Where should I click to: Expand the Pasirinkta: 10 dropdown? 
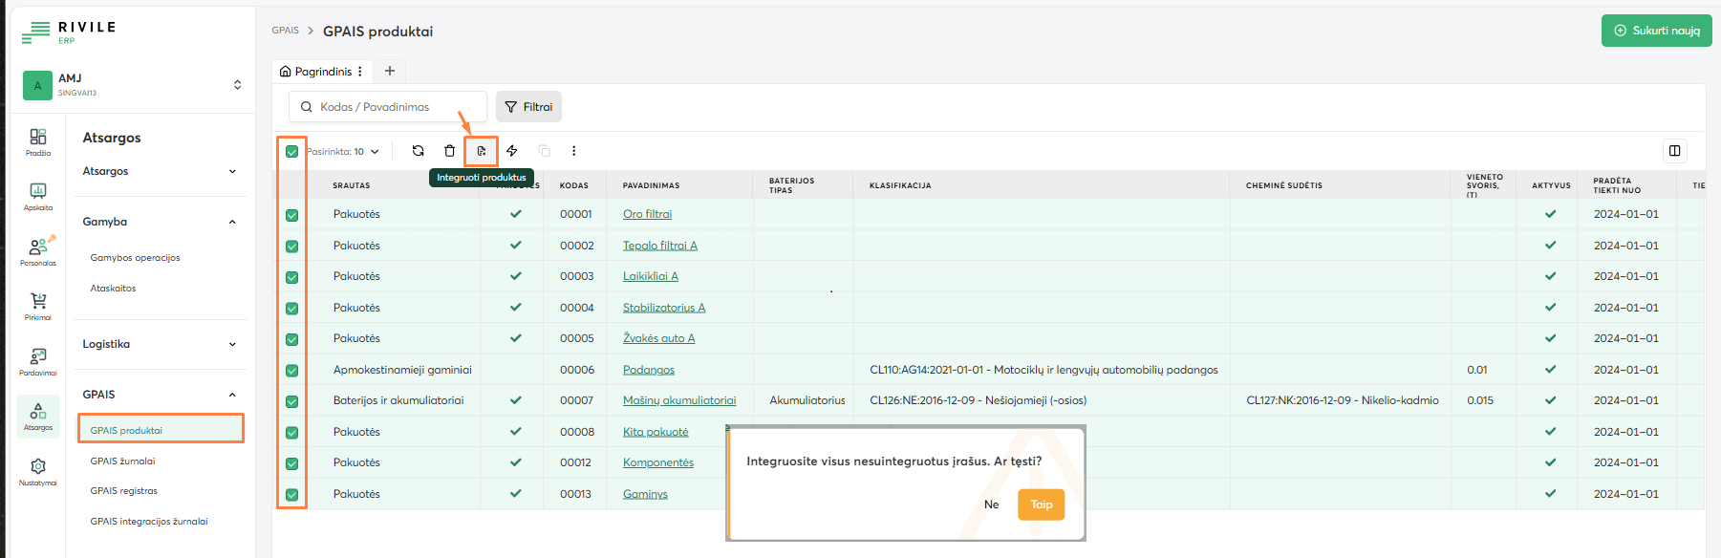tap(343, 152)
